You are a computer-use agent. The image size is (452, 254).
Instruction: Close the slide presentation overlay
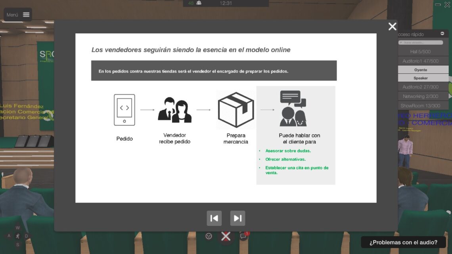(x=392, y=27)
